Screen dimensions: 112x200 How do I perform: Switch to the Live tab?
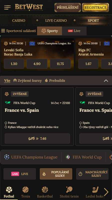tap(74, 31)
